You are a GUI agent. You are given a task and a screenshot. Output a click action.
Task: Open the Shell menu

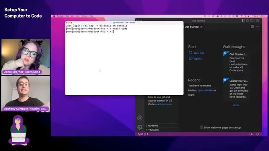pos(67,16)
